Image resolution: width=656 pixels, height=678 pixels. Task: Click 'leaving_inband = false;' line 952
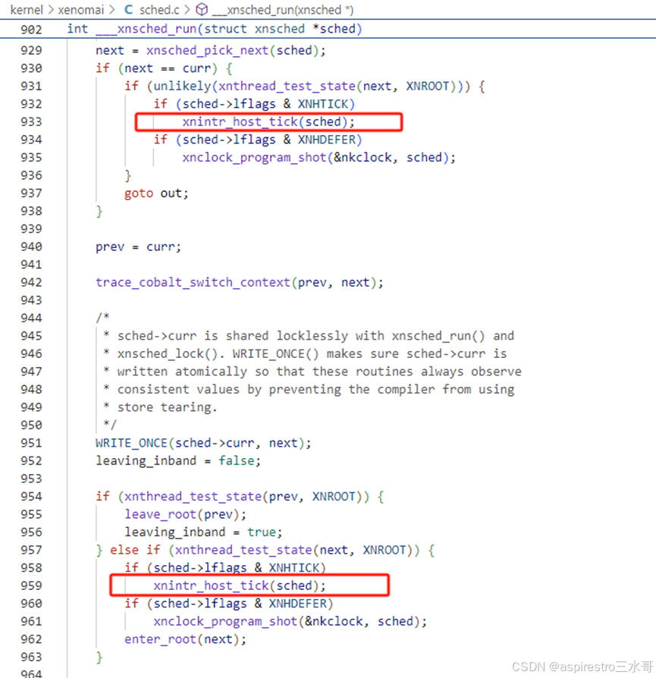(x=178, y=461)
